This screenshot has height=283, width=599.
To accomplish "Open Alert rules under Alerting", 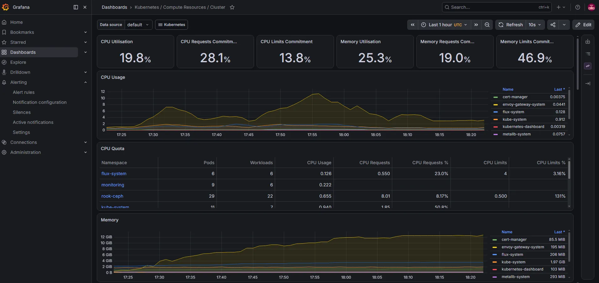I will click(23, 92).
